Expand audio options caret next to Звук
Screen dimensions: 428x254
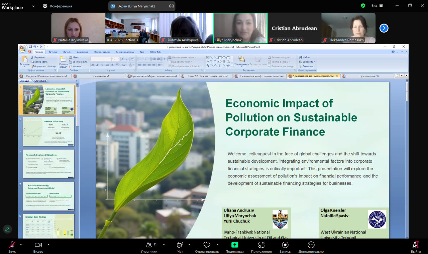click(21, 245)
